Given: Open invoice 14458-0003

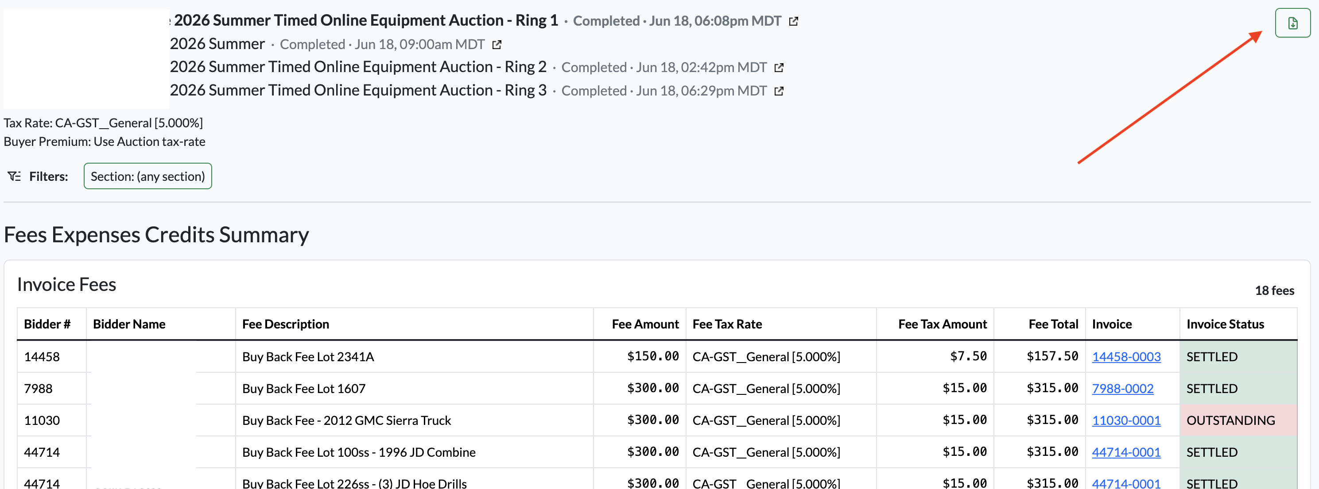Looking at the screenshot, I should 1126,357.
